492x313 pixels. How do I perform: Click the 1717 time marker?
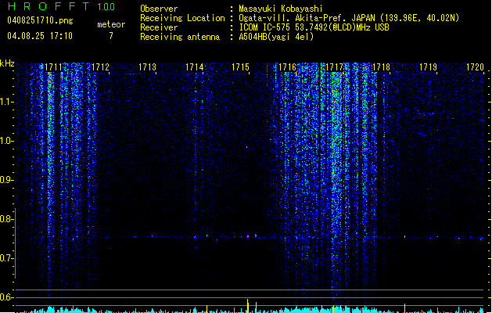pos(334,67)
